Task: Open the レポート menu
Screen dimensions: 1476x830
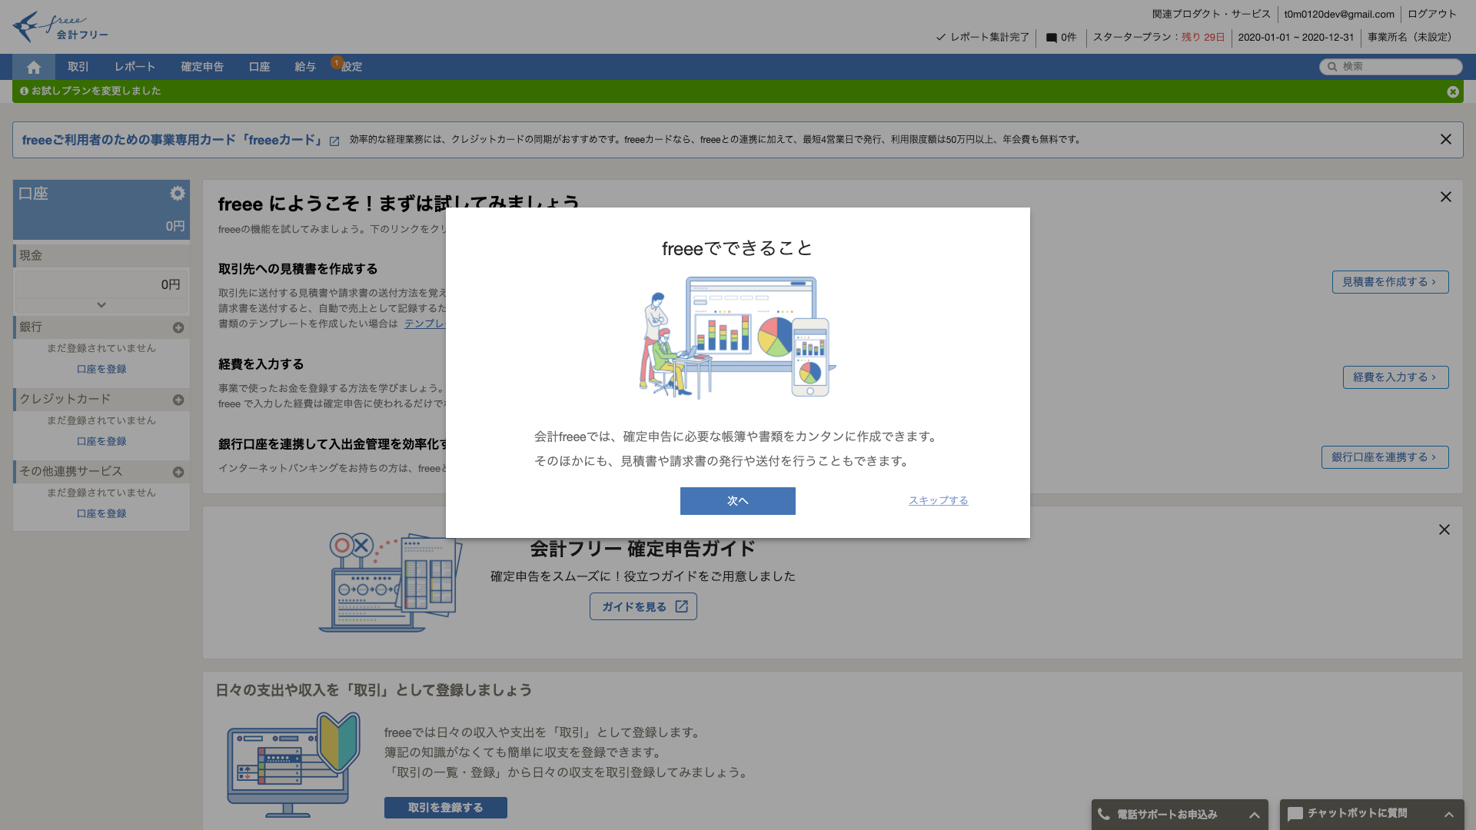Action: tap(135, 67)
